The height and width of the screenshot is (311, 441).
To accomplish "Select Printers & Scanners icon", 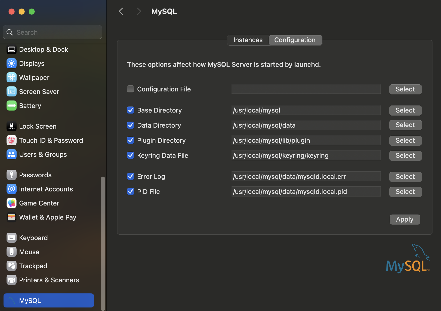I will pos(12,280).
